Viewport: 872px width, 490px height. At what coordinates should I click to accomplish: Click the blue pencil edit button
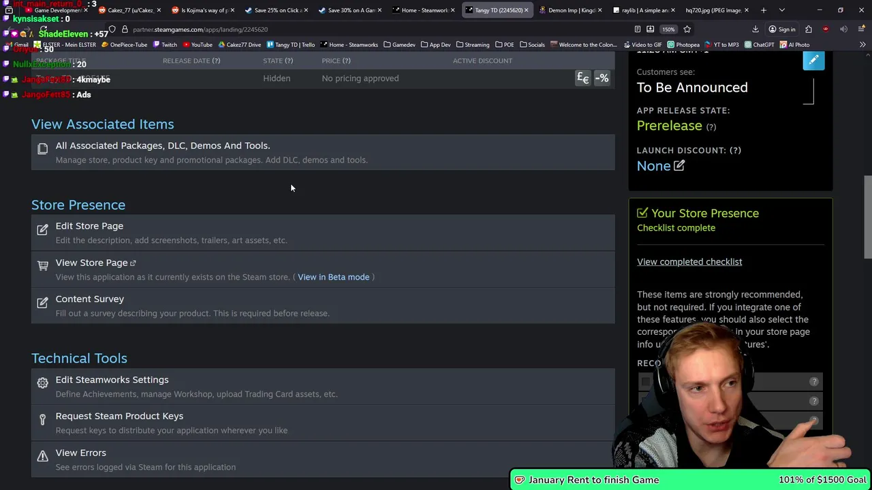813,61
